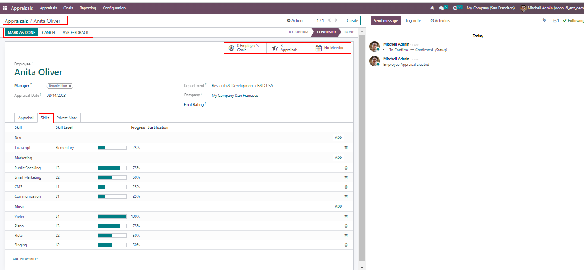Delete the Javascript skill row
This screenshot has height=270, width=584.
pos(346,148)
